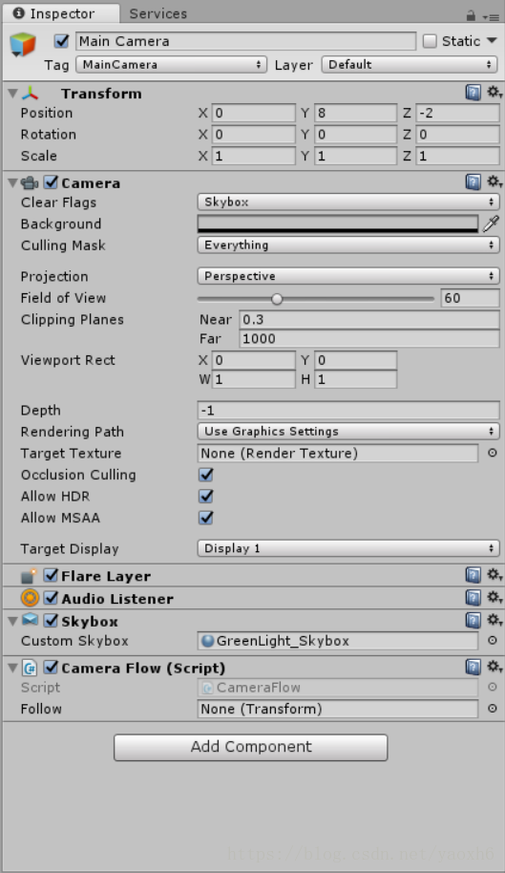The width and height of the screenshot is (505, 873).
Task: Pick background color with eyedropper
Action: tap(491, 224)
